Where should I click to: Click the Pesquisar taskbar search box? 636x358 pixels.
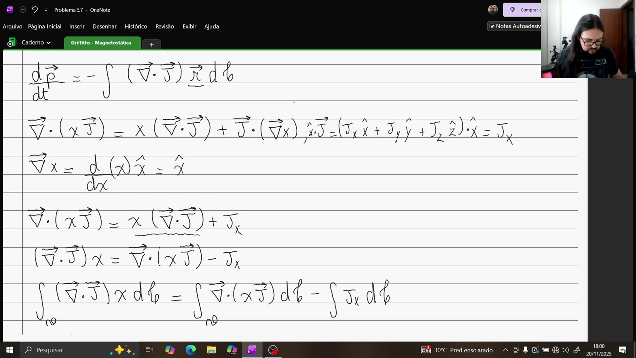point(79,350)
